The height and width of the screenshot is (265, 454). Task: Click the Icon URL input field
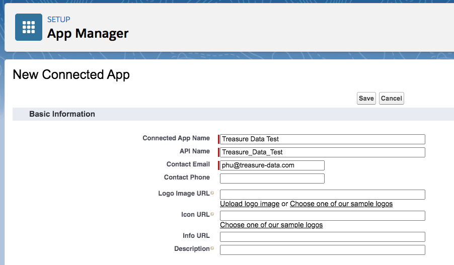(323, 216)
